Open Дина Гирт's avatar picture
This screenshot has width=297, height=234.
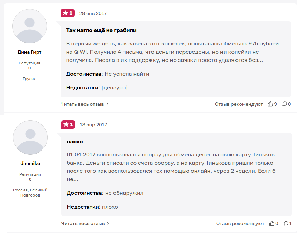click(30, 26)
